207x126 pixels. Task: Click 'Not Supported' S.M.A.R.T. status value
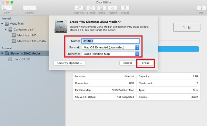[x=125, y=97]
